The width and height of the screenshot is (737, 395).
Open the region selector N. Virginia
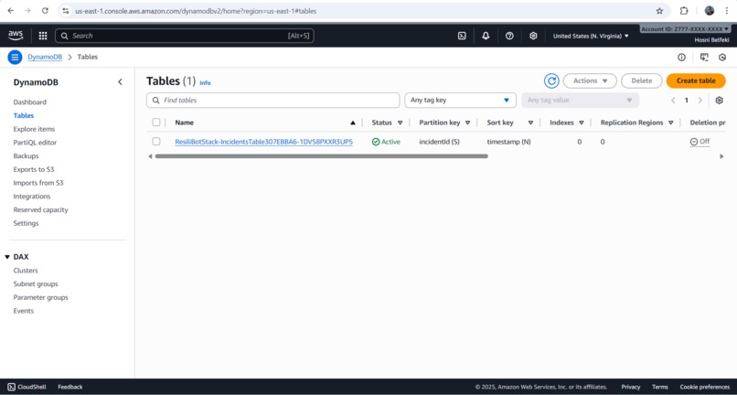coord(591,36)
